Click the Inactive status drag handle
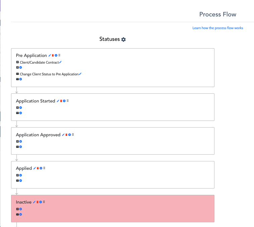Screen dimensions: 254x227 pos(44,202)
